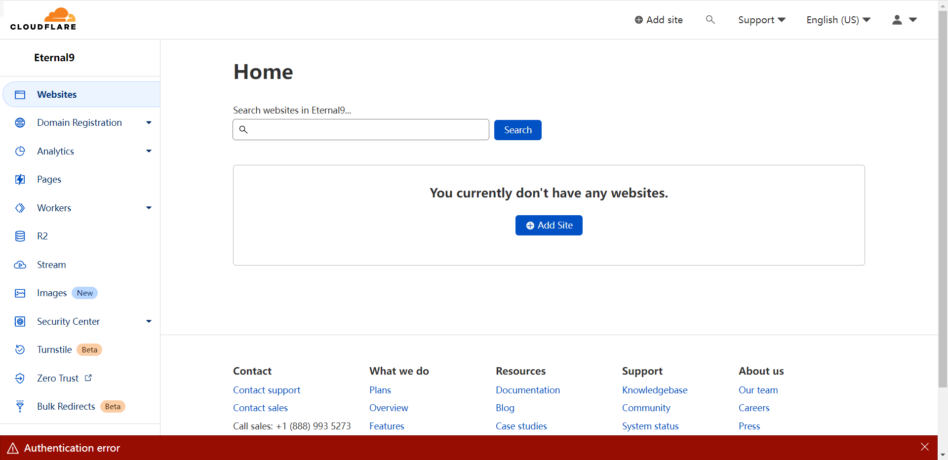This screenshot has width=948, height=460.
Task: Open the Community link
Action: pos(646,408)
